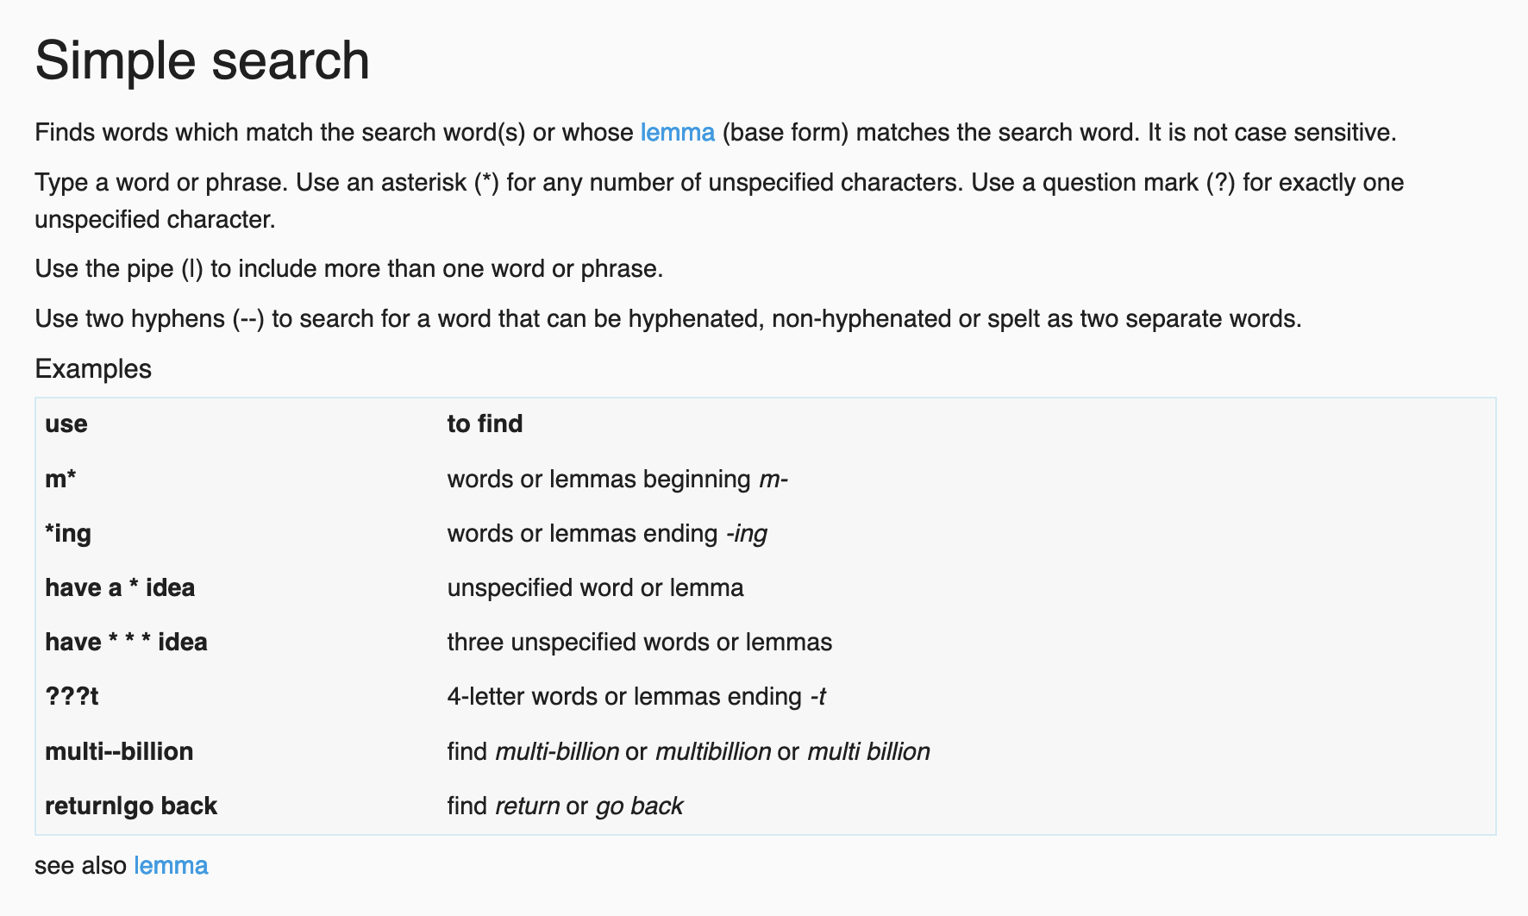The width and height of the screenshot is (1528, 916).
Task: Click the 'multi--billion' example cell
Action: pyautogui.click(x=119, y=751)
